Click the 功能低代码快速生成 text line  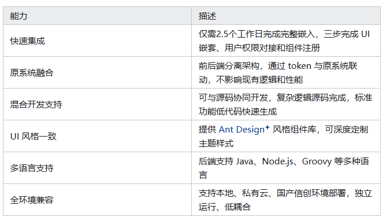(x=237, y=112)
